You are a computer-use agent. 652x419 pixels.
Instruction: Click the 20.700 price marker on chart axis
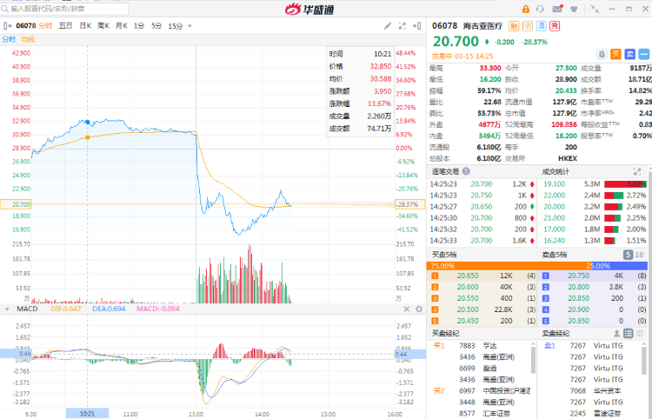(16, 204)
